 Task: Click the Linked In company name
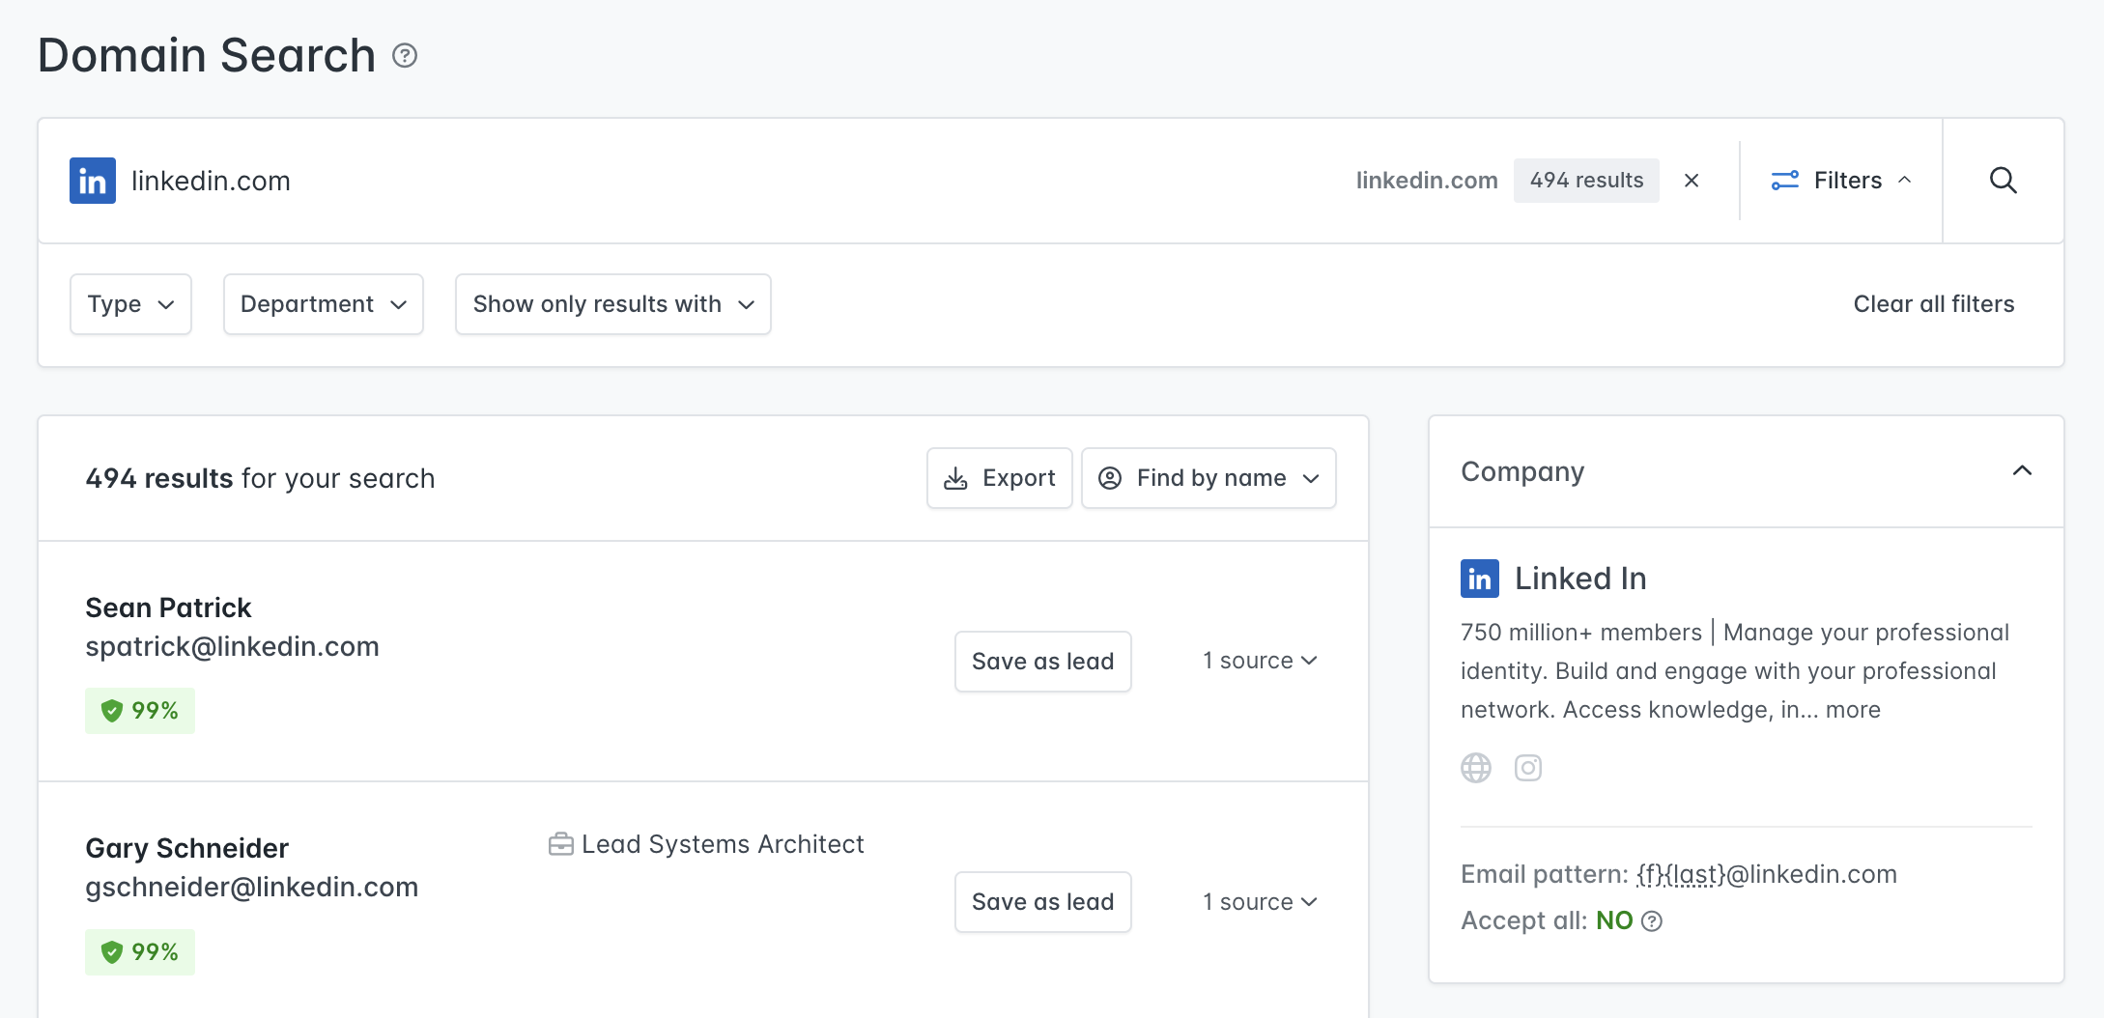1580,579
